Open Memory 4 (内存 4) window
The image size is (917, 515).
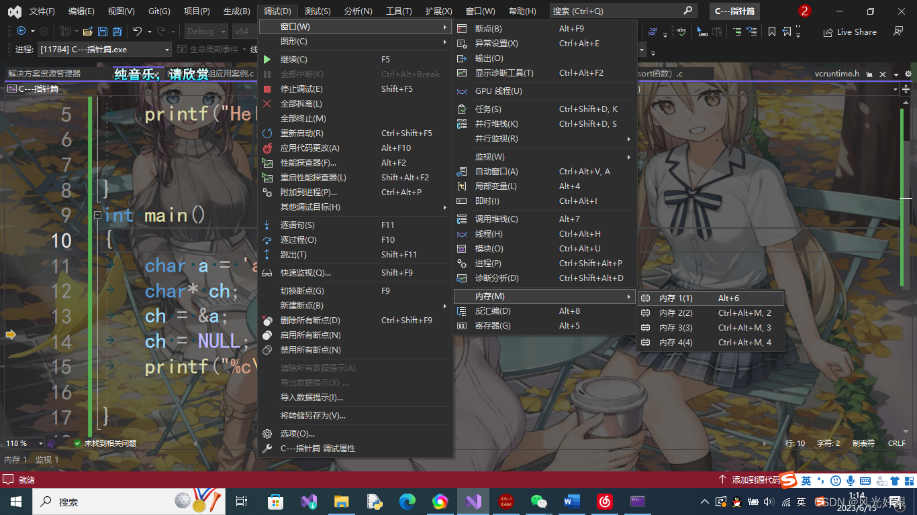point(710,343)
